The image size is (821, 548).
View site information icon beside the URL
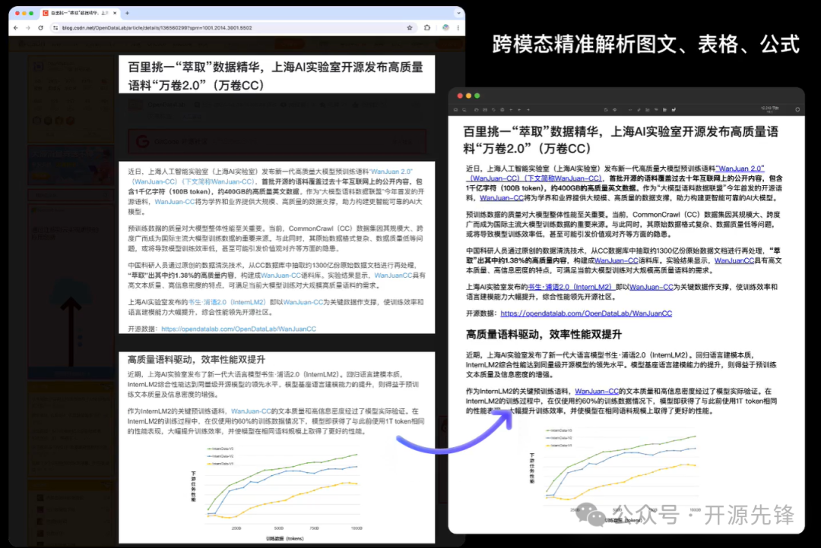point(55,28)
